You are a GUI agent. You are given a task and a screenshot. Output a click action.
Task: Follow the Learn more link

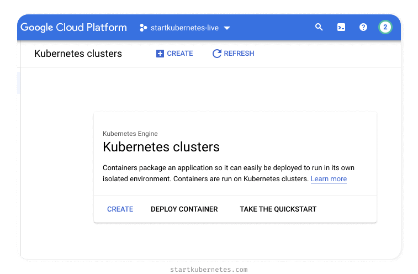tap(329, 179)
